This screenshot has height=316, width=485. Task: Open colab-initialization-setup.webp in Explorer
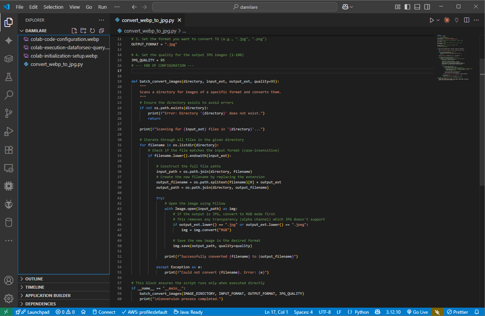tap(64, 56)
